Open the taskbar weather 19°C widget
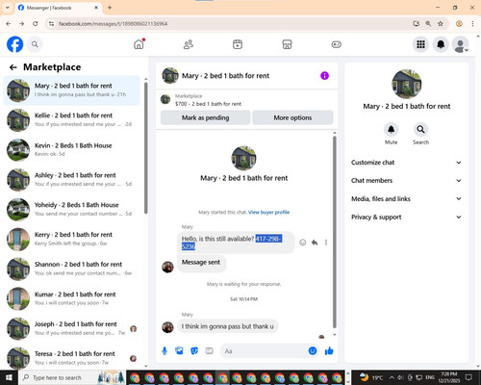 point(371,377)
